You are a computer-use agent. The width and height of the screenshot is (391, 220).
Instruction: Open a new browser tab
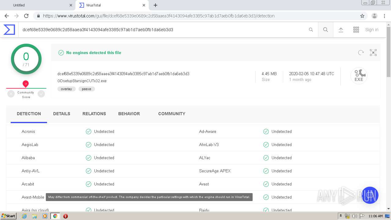155,5
